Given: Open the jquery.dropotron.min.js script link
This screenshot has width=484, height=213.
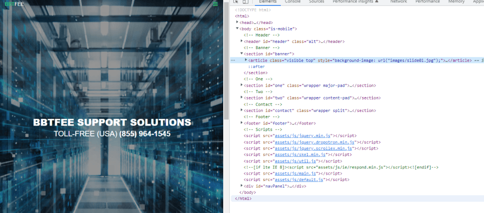Looking at the screenshot, I should pos(314,142).
